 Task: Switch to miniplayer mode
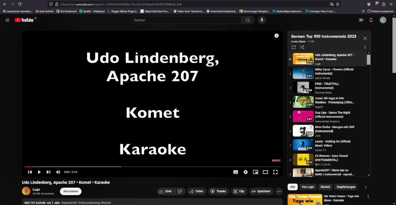pyautogui.click(x=255, y=172)
